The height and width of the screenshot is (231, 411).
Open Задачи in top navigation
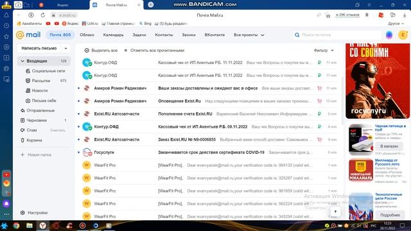[139, 35]
